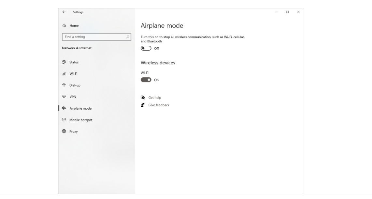
Task: Go to the VPN settings page
Action: [x=73, y=97]
